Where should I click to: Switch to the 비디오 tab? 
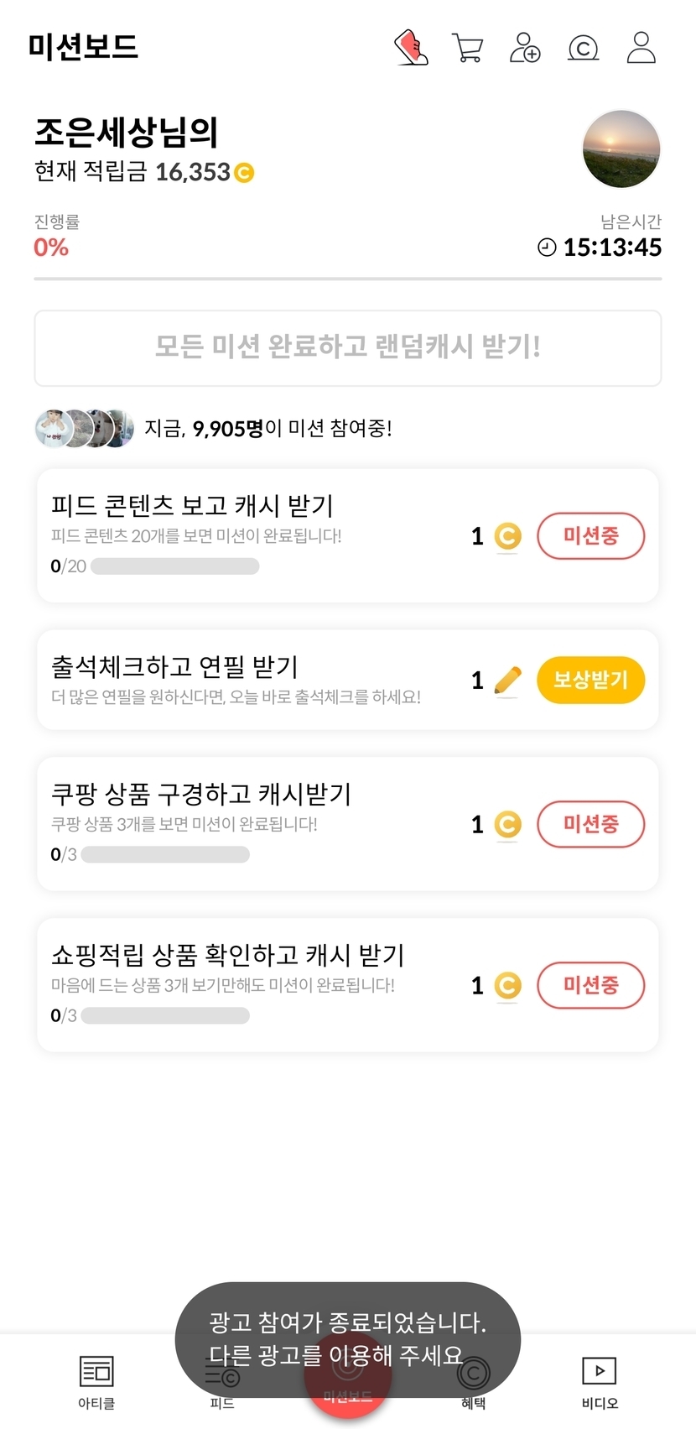click(x=600, y=1379)
